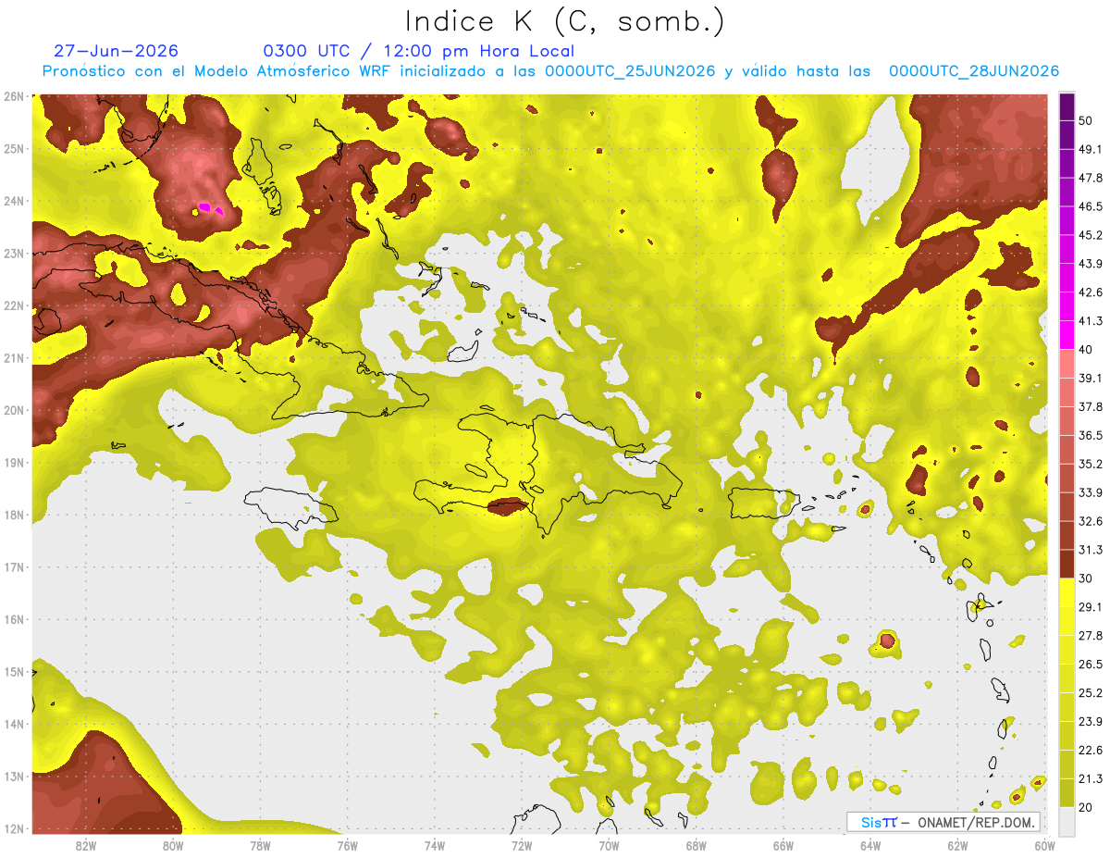1110x858 pixels.
Task: Click color bar label '32.6'
Action: click(x=1091, y=521)
